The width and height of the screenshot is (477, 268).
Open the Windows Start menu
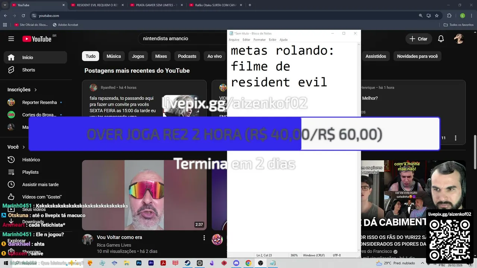6,263
